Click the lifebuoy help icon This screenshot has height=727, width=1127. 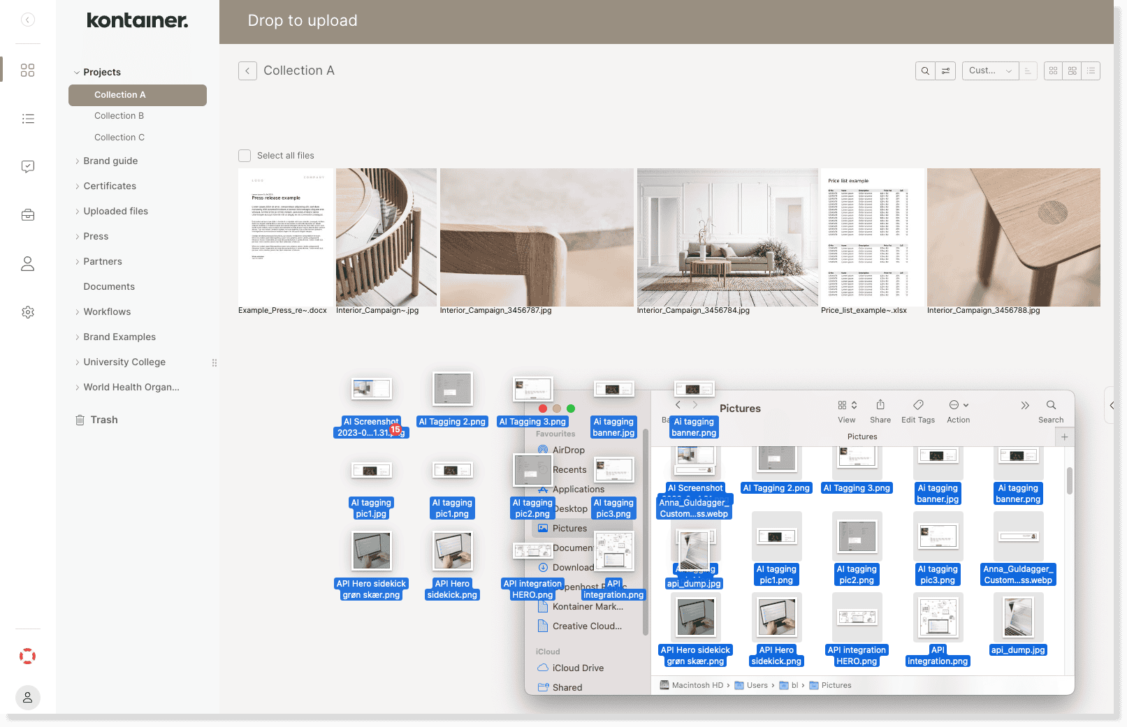point(28,656)
